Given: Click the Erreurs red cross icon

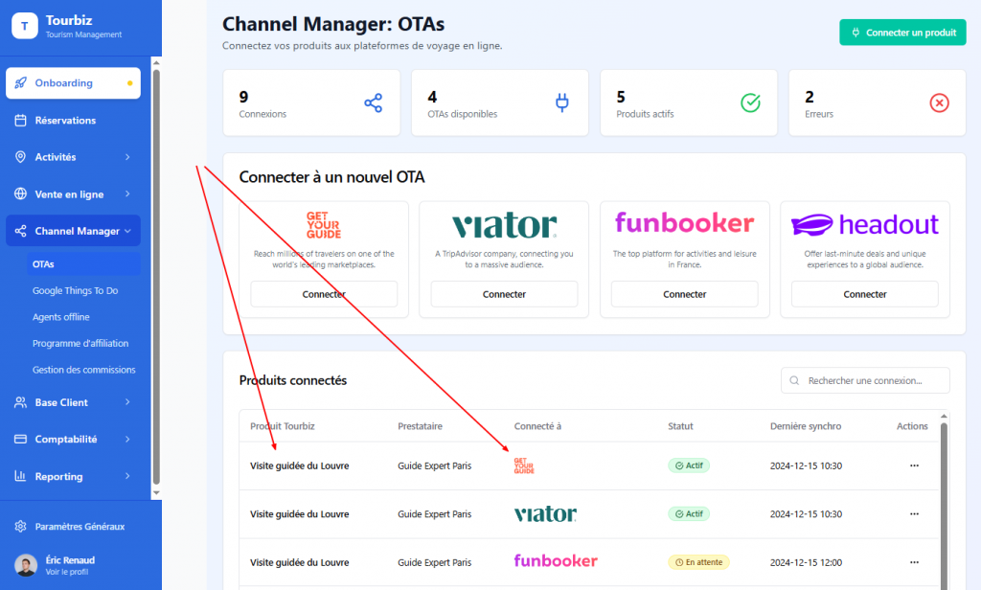Looking at the screenshot, I should pos(939,103).
